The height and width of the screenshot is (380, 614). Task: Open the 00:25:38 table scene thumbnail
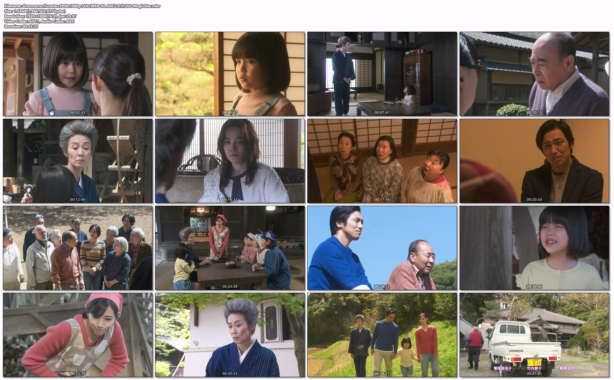[x=230, y=248]
